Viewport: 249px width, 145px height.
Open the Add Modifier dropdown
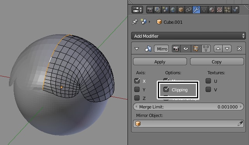point(188,36)
